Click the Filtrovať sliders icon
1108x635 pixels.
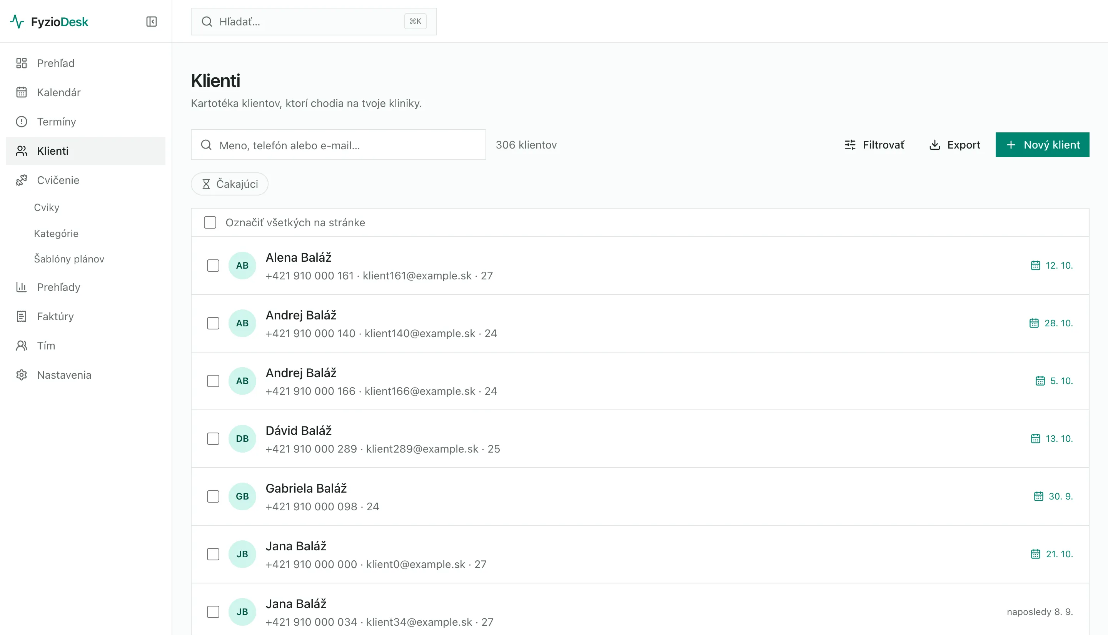pyautogui.click(x=850, y=145)
